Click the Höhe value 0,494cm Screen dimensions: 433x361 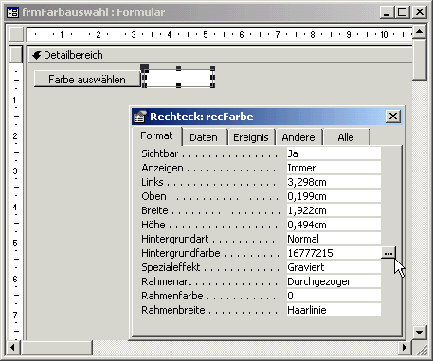[334, 225]
